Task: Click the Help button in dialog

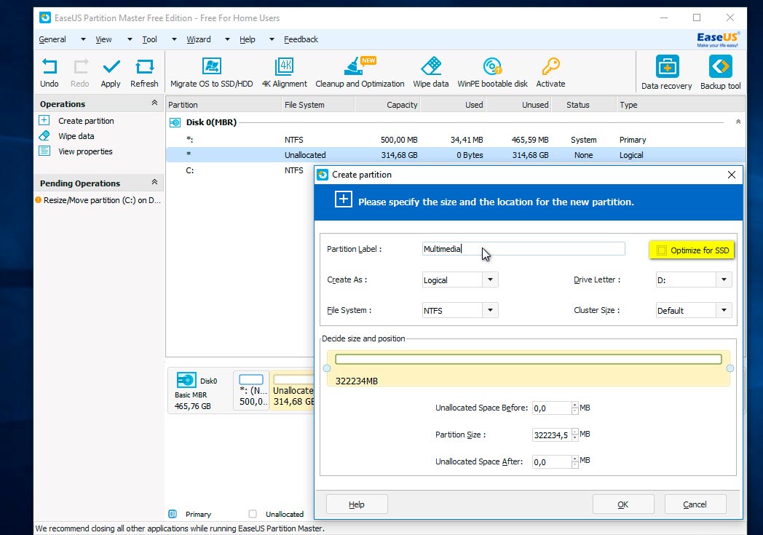Action: pyautogui.click(x=357, y=504)
